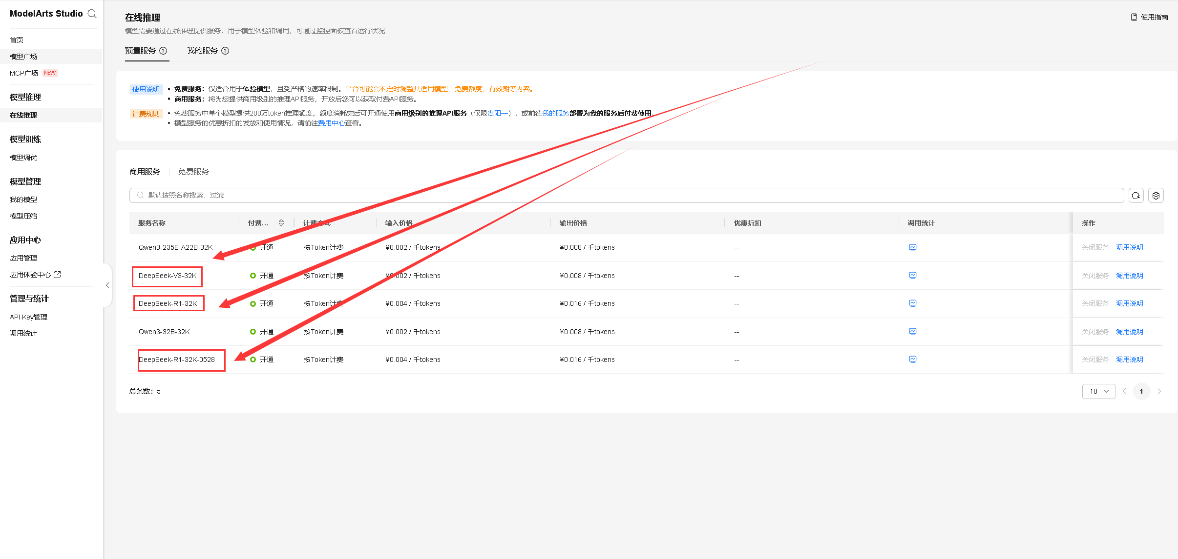
Task: Click 关闭服务 for DeepSeek-R1-32K
Action: click(x=1095, y=303)
